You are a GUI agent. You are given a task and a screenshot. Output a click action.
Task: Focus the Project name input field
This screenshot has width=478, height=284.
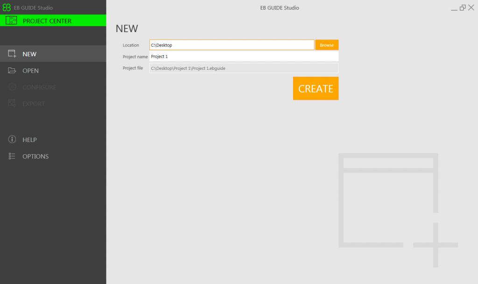[244, 56]
